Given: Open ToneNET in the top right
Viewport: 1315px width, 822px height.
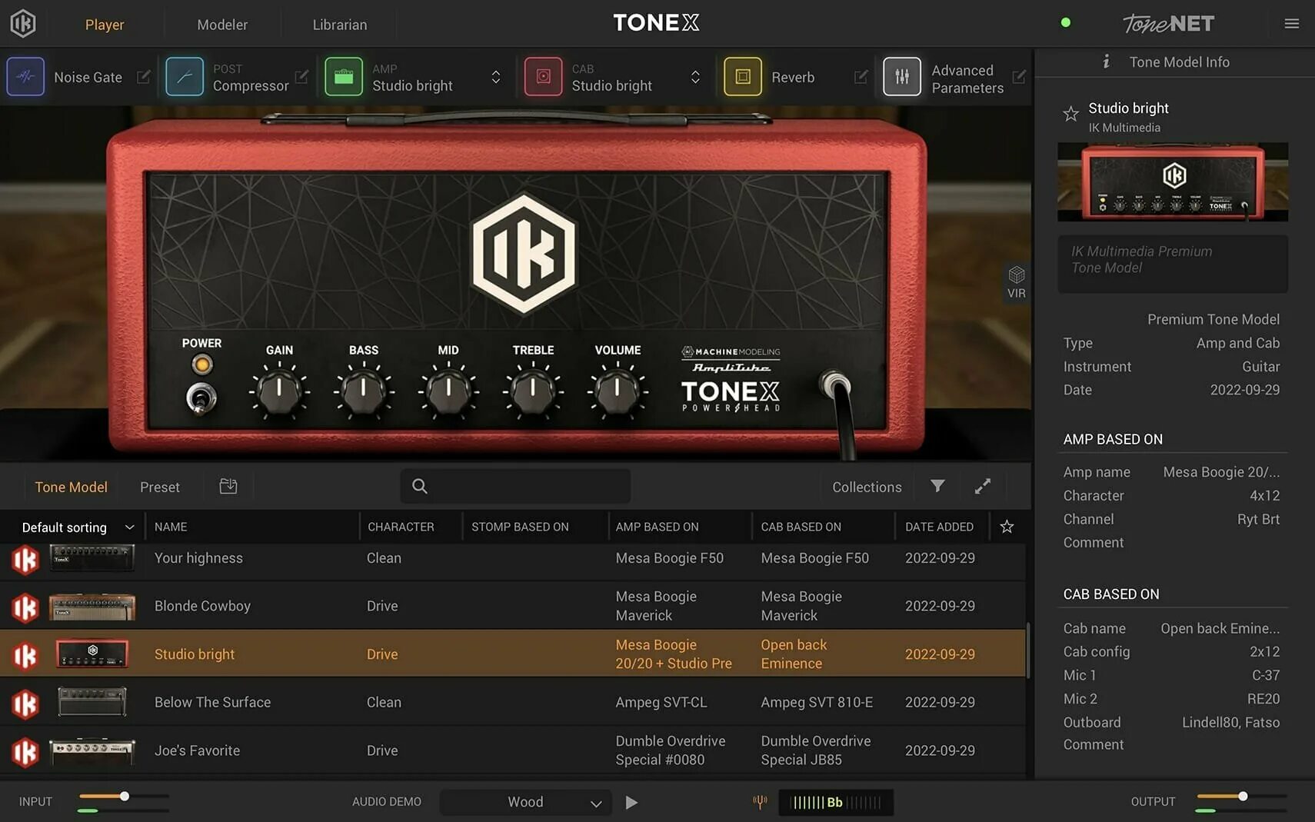Looking at the screenshot, I should click(1168, 23).
